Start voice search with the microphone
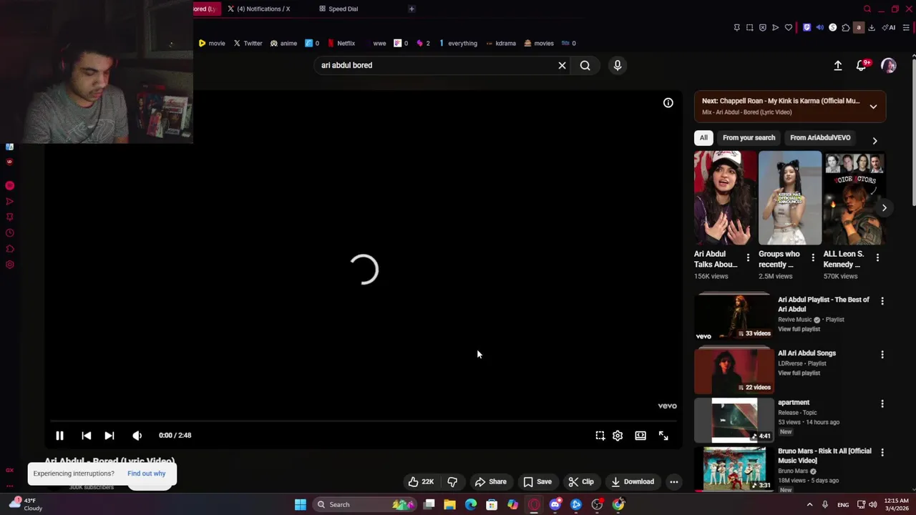916x515 pixels. click(618, 65)
